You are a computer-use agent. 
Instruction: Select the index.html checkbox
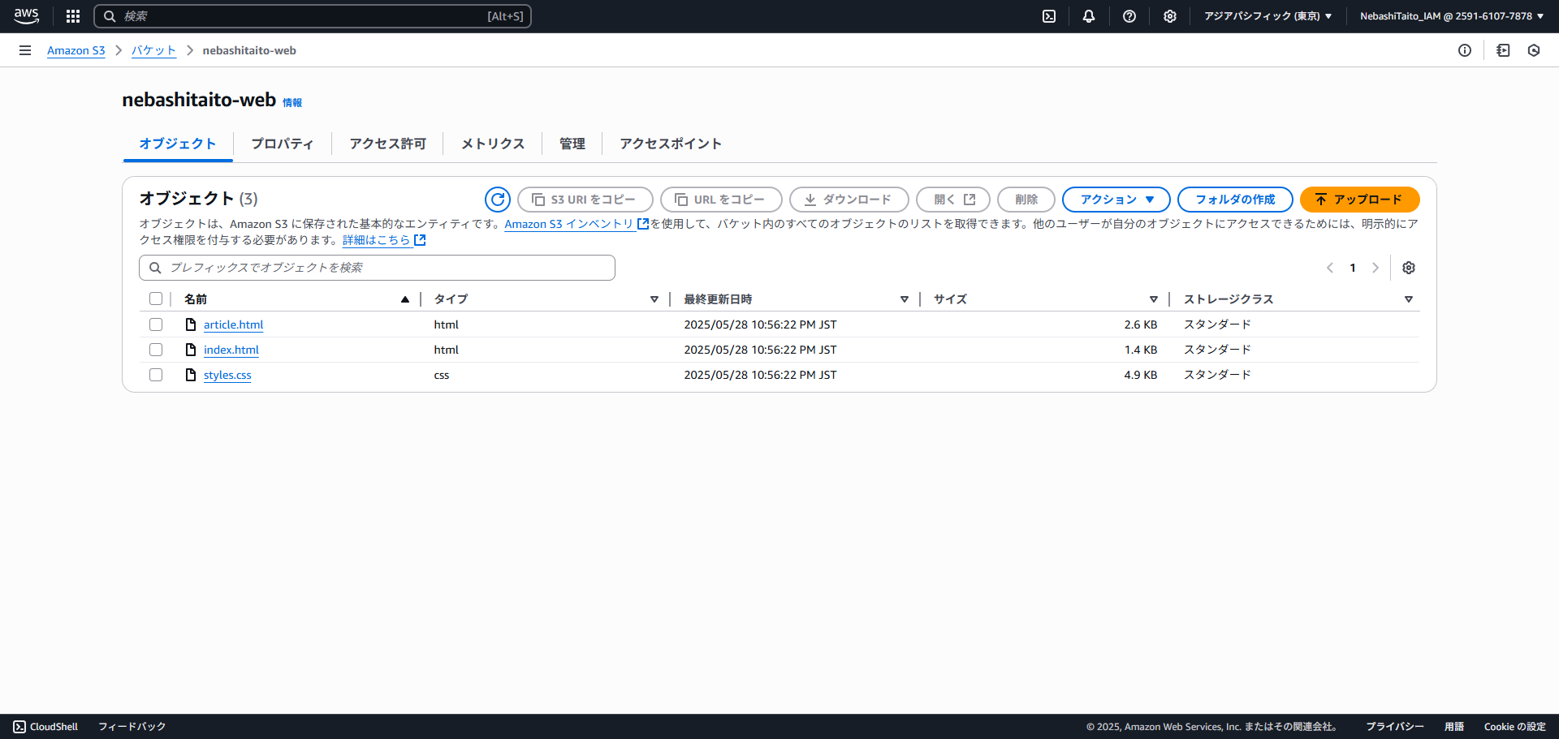coord(156,350)
